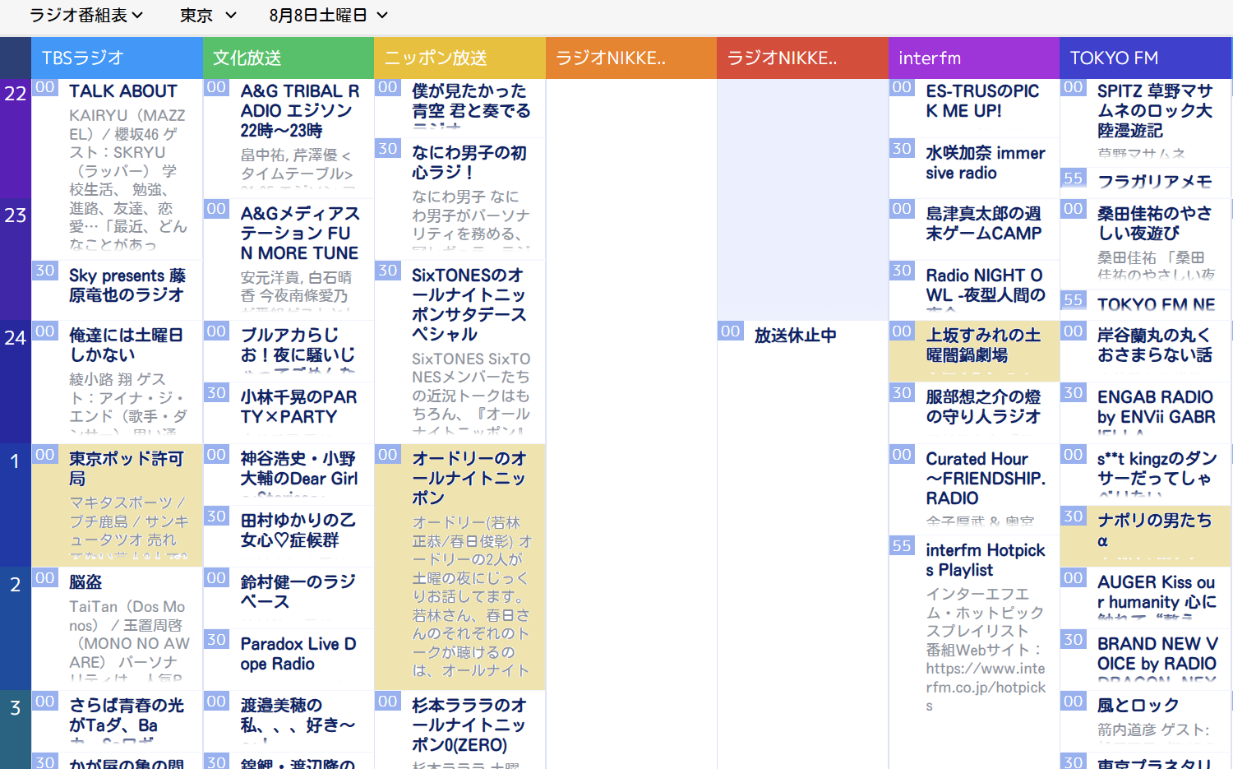Click the 3 o'clock hour label

point(16,707)
